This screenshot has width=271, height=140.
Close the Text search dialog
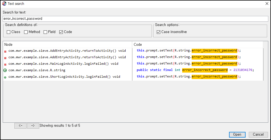coord(266,4)
